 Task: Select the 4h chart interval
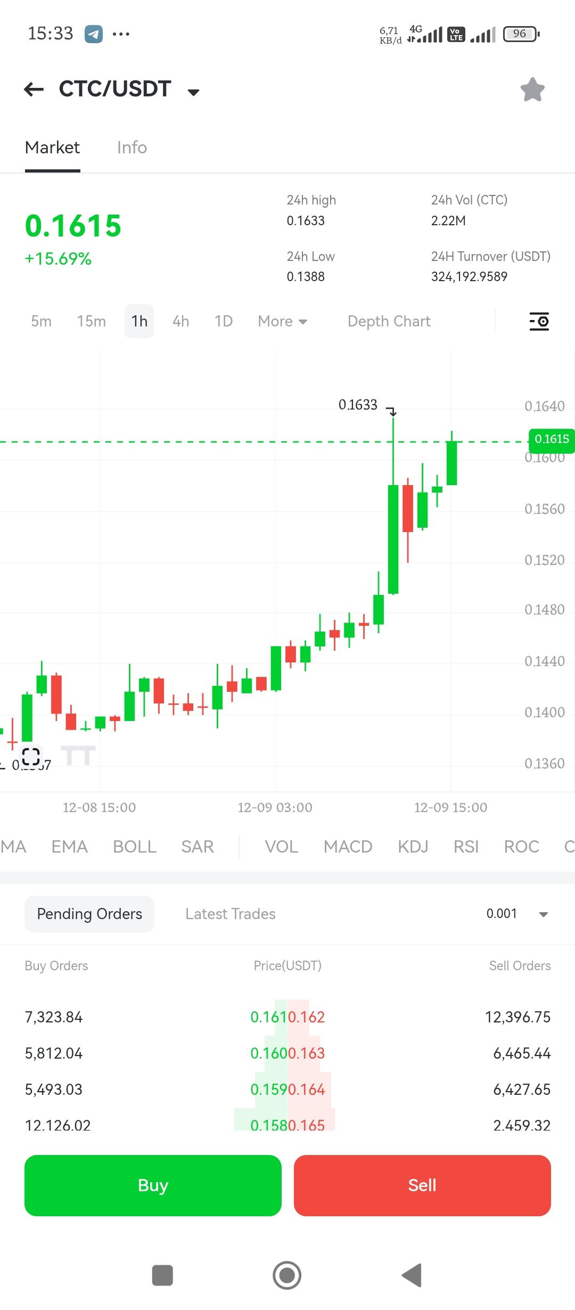tap(181, 321)
